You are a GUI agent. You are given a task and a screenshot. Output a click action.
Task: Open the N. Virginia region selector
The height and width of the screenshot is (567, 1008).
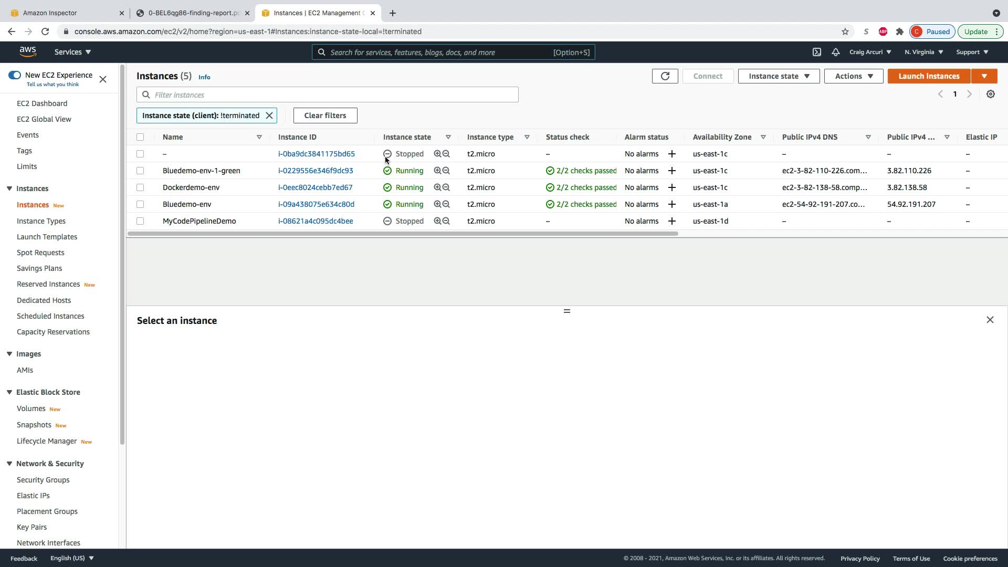[x=923, y=52]
